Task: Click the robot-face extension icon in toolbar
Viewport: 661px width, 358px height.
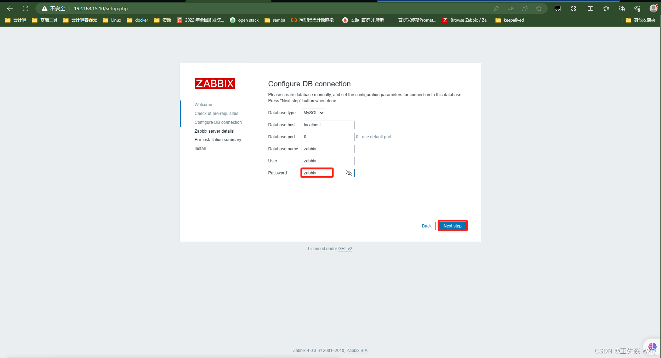Action: [x=558, y=8]
